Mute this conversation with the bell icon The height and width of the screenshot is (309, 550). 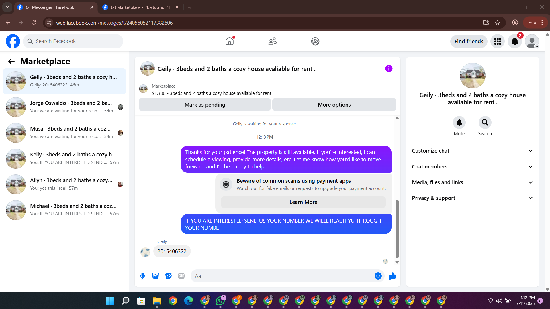click(459, 123)
